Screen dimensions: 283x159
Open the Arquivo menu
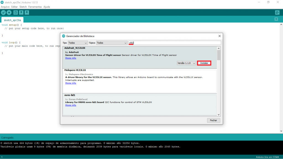[5, 7]
